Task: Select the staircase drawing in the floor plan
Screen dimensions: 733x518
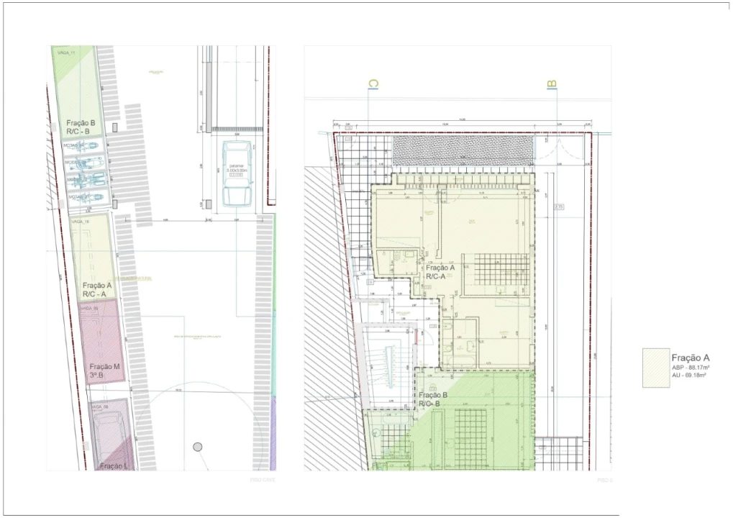Action: [388, 365]
